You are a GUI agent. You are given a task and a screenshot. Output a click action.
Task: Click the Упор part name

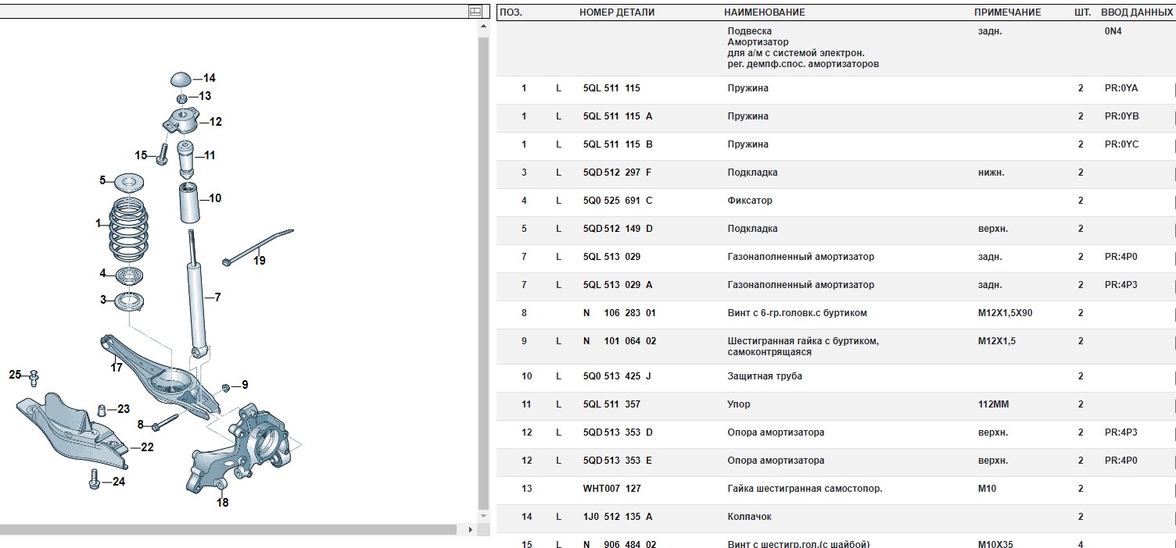pyautogui.click(x=740, y=404)
